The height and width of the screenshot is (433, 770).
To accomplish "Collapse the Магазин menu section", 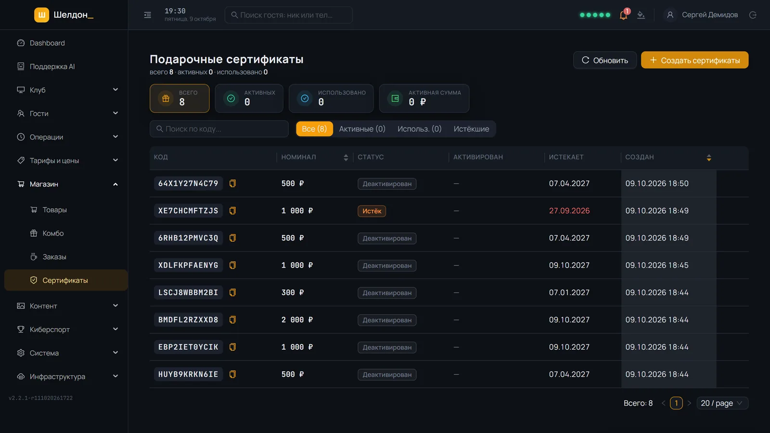I will tap(66, 184).
